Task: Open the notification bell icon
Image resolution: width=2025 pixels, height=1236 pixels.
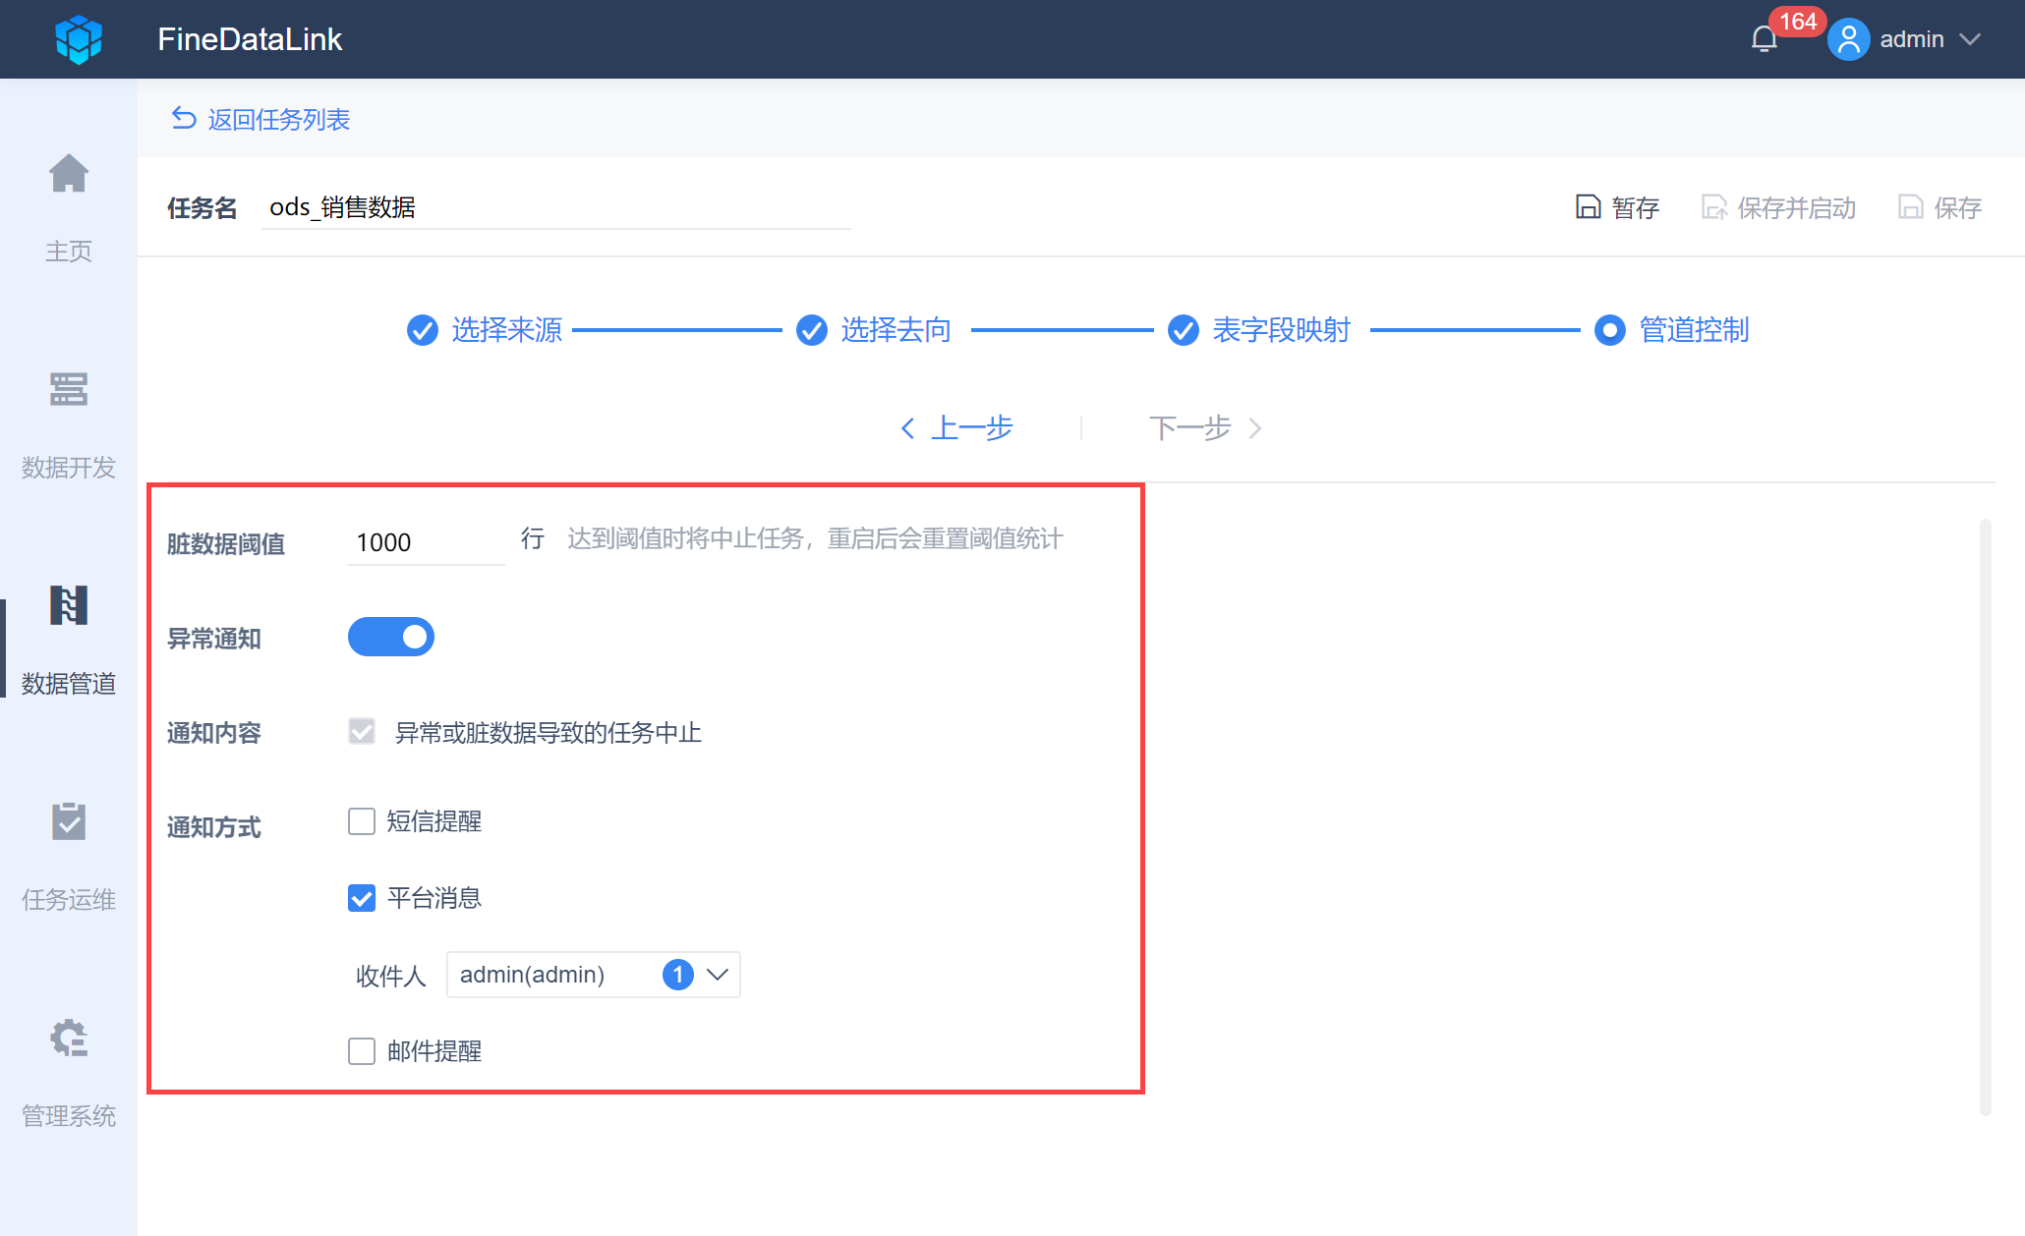Action: (1765, 39)
